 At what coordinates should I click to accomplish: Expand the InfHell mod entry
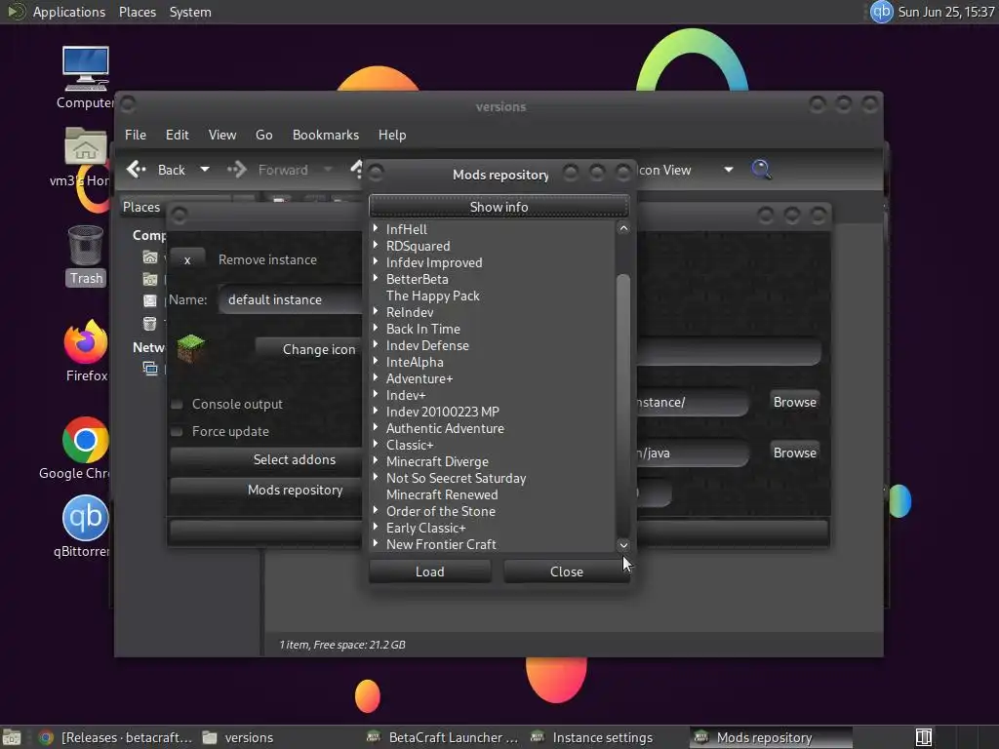point(376,228)
